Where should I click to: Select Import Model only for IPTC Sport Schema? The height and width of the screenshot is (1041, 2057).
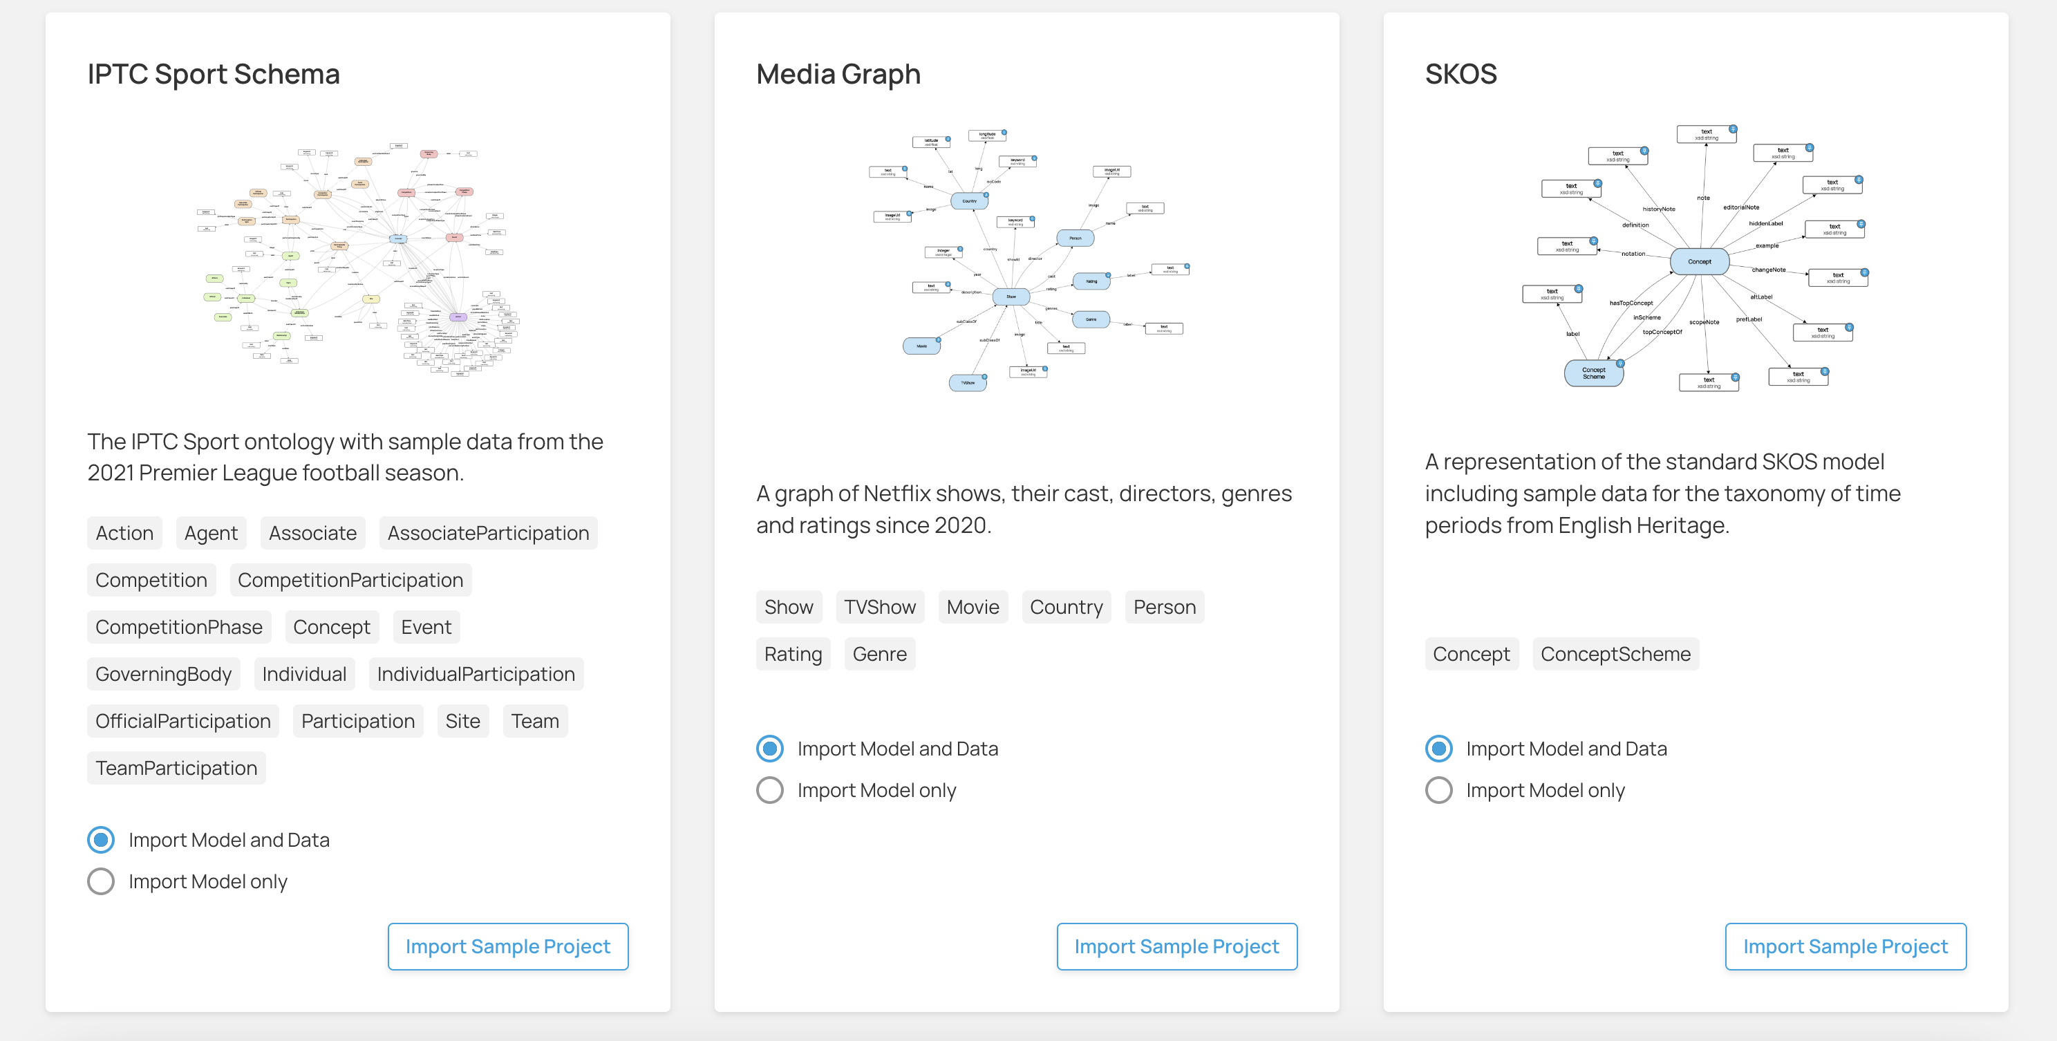pos(102,881)
